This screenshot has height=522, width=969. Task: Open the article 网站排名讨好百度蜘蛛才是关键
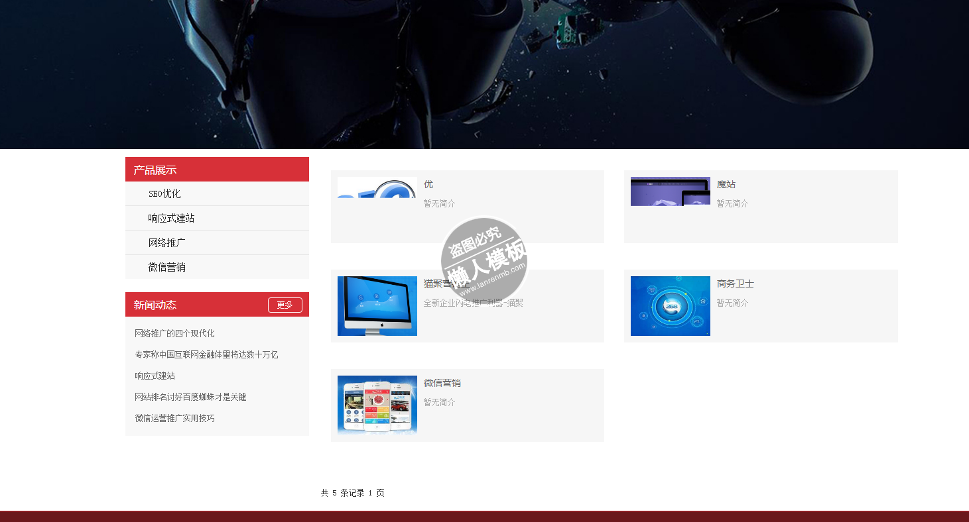[190, 397]
